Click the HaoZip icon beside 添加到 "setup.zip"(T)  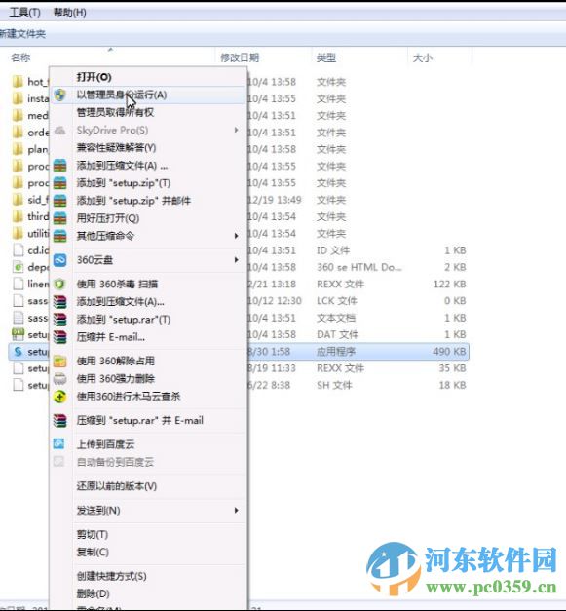pyautogui.click(x=59, y=183)
